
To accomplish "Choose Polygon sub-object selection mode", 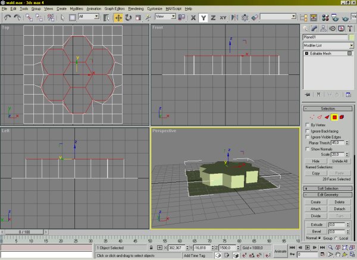I will [335, 117].
